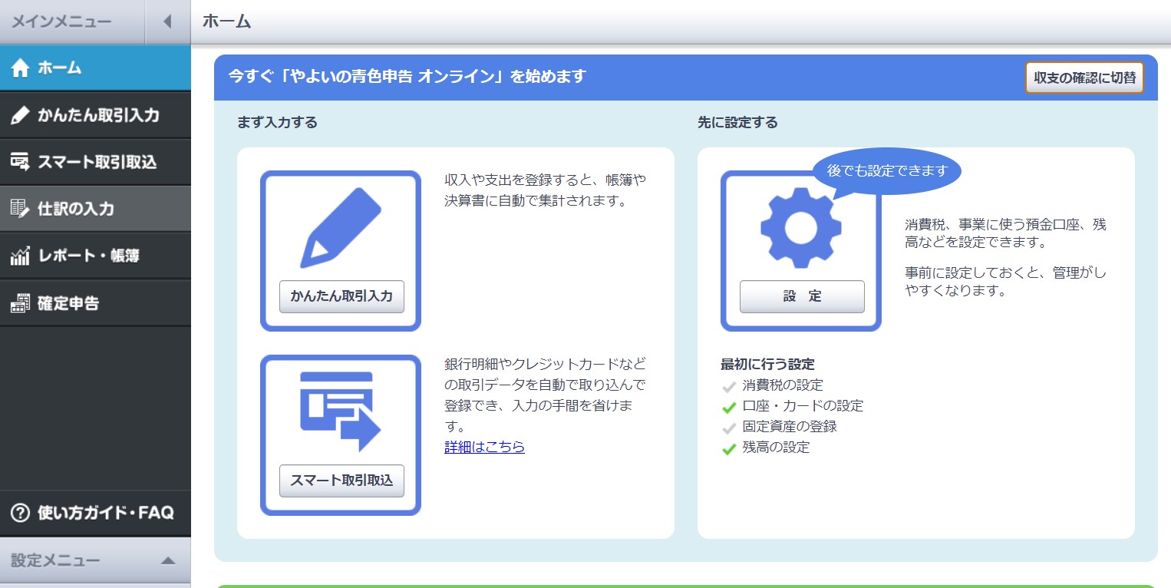This screenshot has width=1171, height=588.
Task: Click the スマート取引取込 card button
Action: [x=341, y=481]
